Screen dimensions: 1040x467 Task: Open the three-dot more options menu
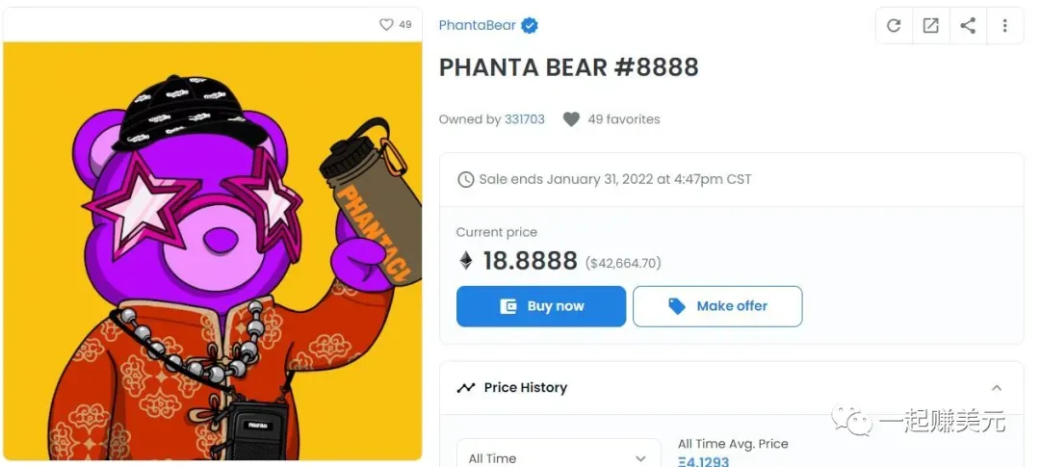click(x=1004, y=26)
